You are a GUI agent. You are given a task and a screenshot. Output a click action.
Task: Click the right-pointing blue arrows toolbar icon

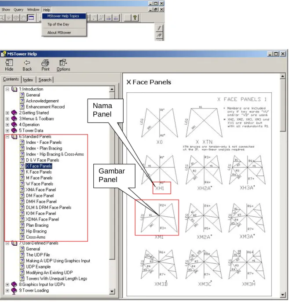point(109,18)
